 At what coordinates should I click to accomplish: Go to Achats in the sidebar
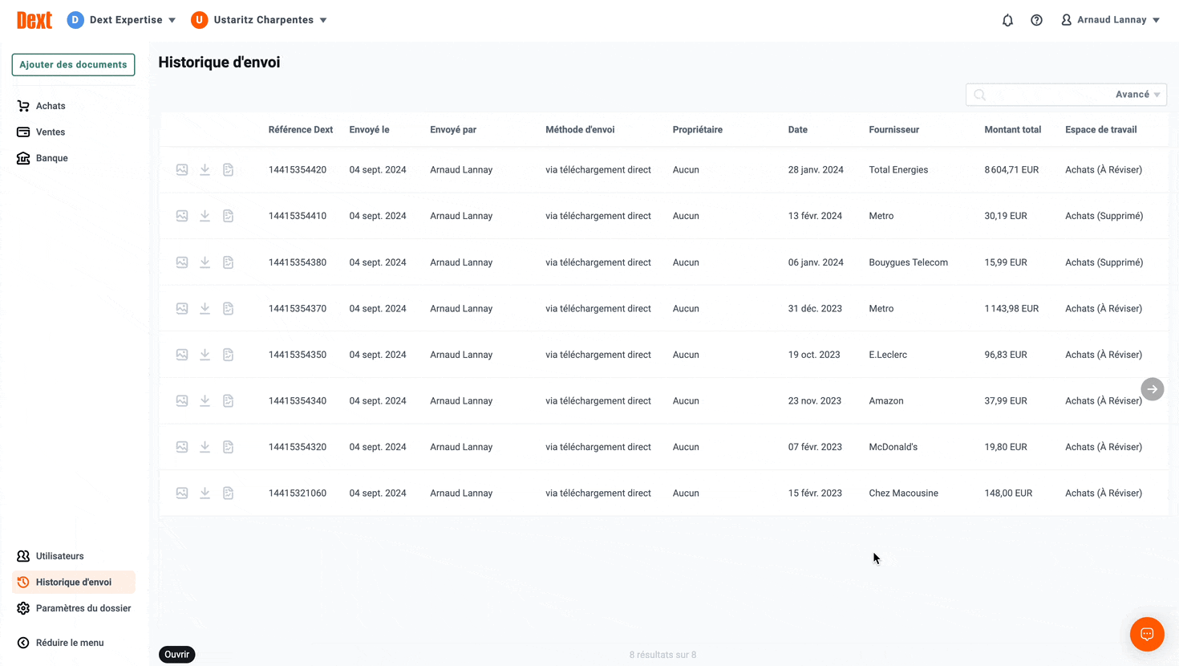point(51,106)
